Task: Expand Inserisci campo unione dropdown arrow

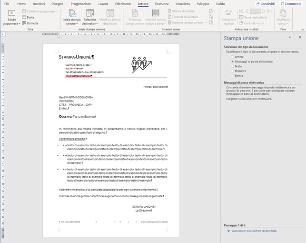Action: tap(206, 22)
